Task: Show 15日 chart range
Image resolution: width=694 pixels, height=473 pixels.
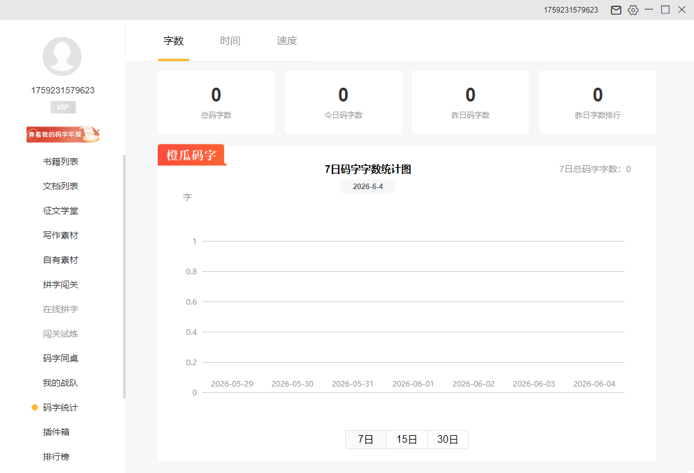Action: [x=407, y=440]
